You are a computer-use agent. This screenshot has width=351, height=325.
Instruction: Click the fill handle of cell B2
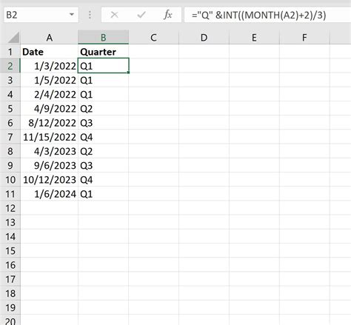pyautogui.click(x=128, y=73)
